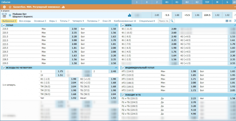
Task: Star the NBA regular championship league
Action: tap(10, 6)
